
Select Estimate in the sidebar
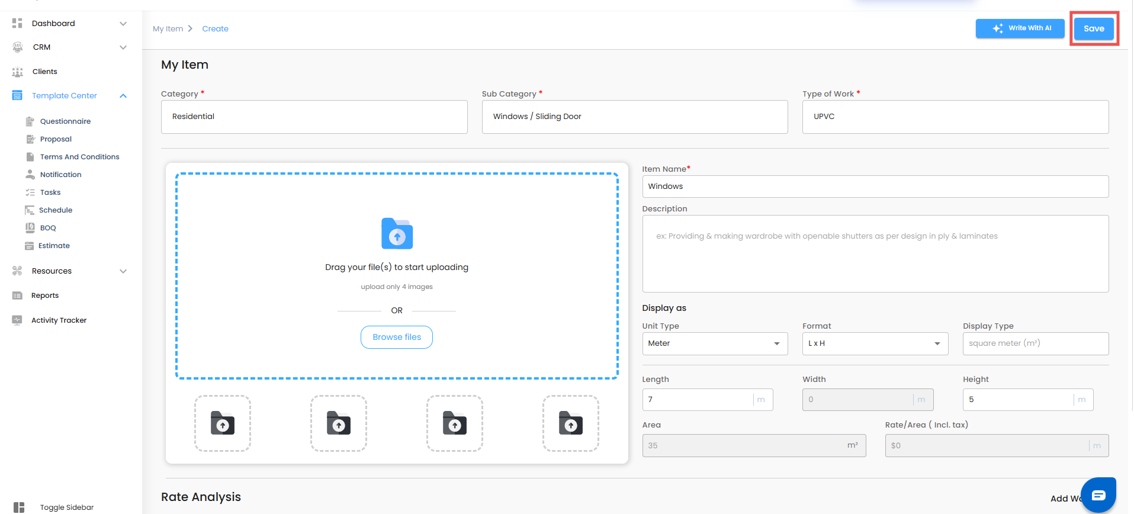tap(54, 246)
